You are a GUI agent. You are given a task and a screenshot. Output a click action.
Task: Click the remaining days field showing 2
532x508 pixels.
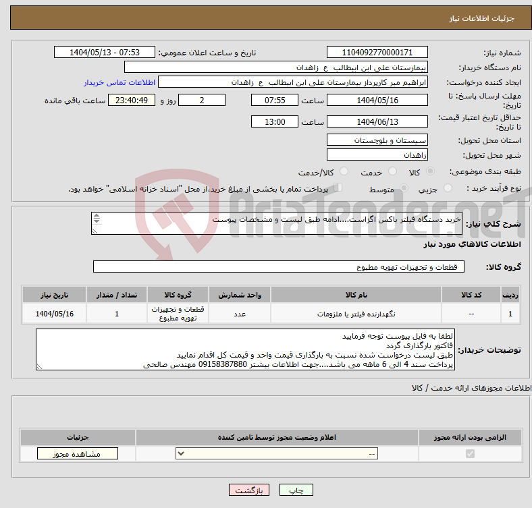tap(202, 100)
